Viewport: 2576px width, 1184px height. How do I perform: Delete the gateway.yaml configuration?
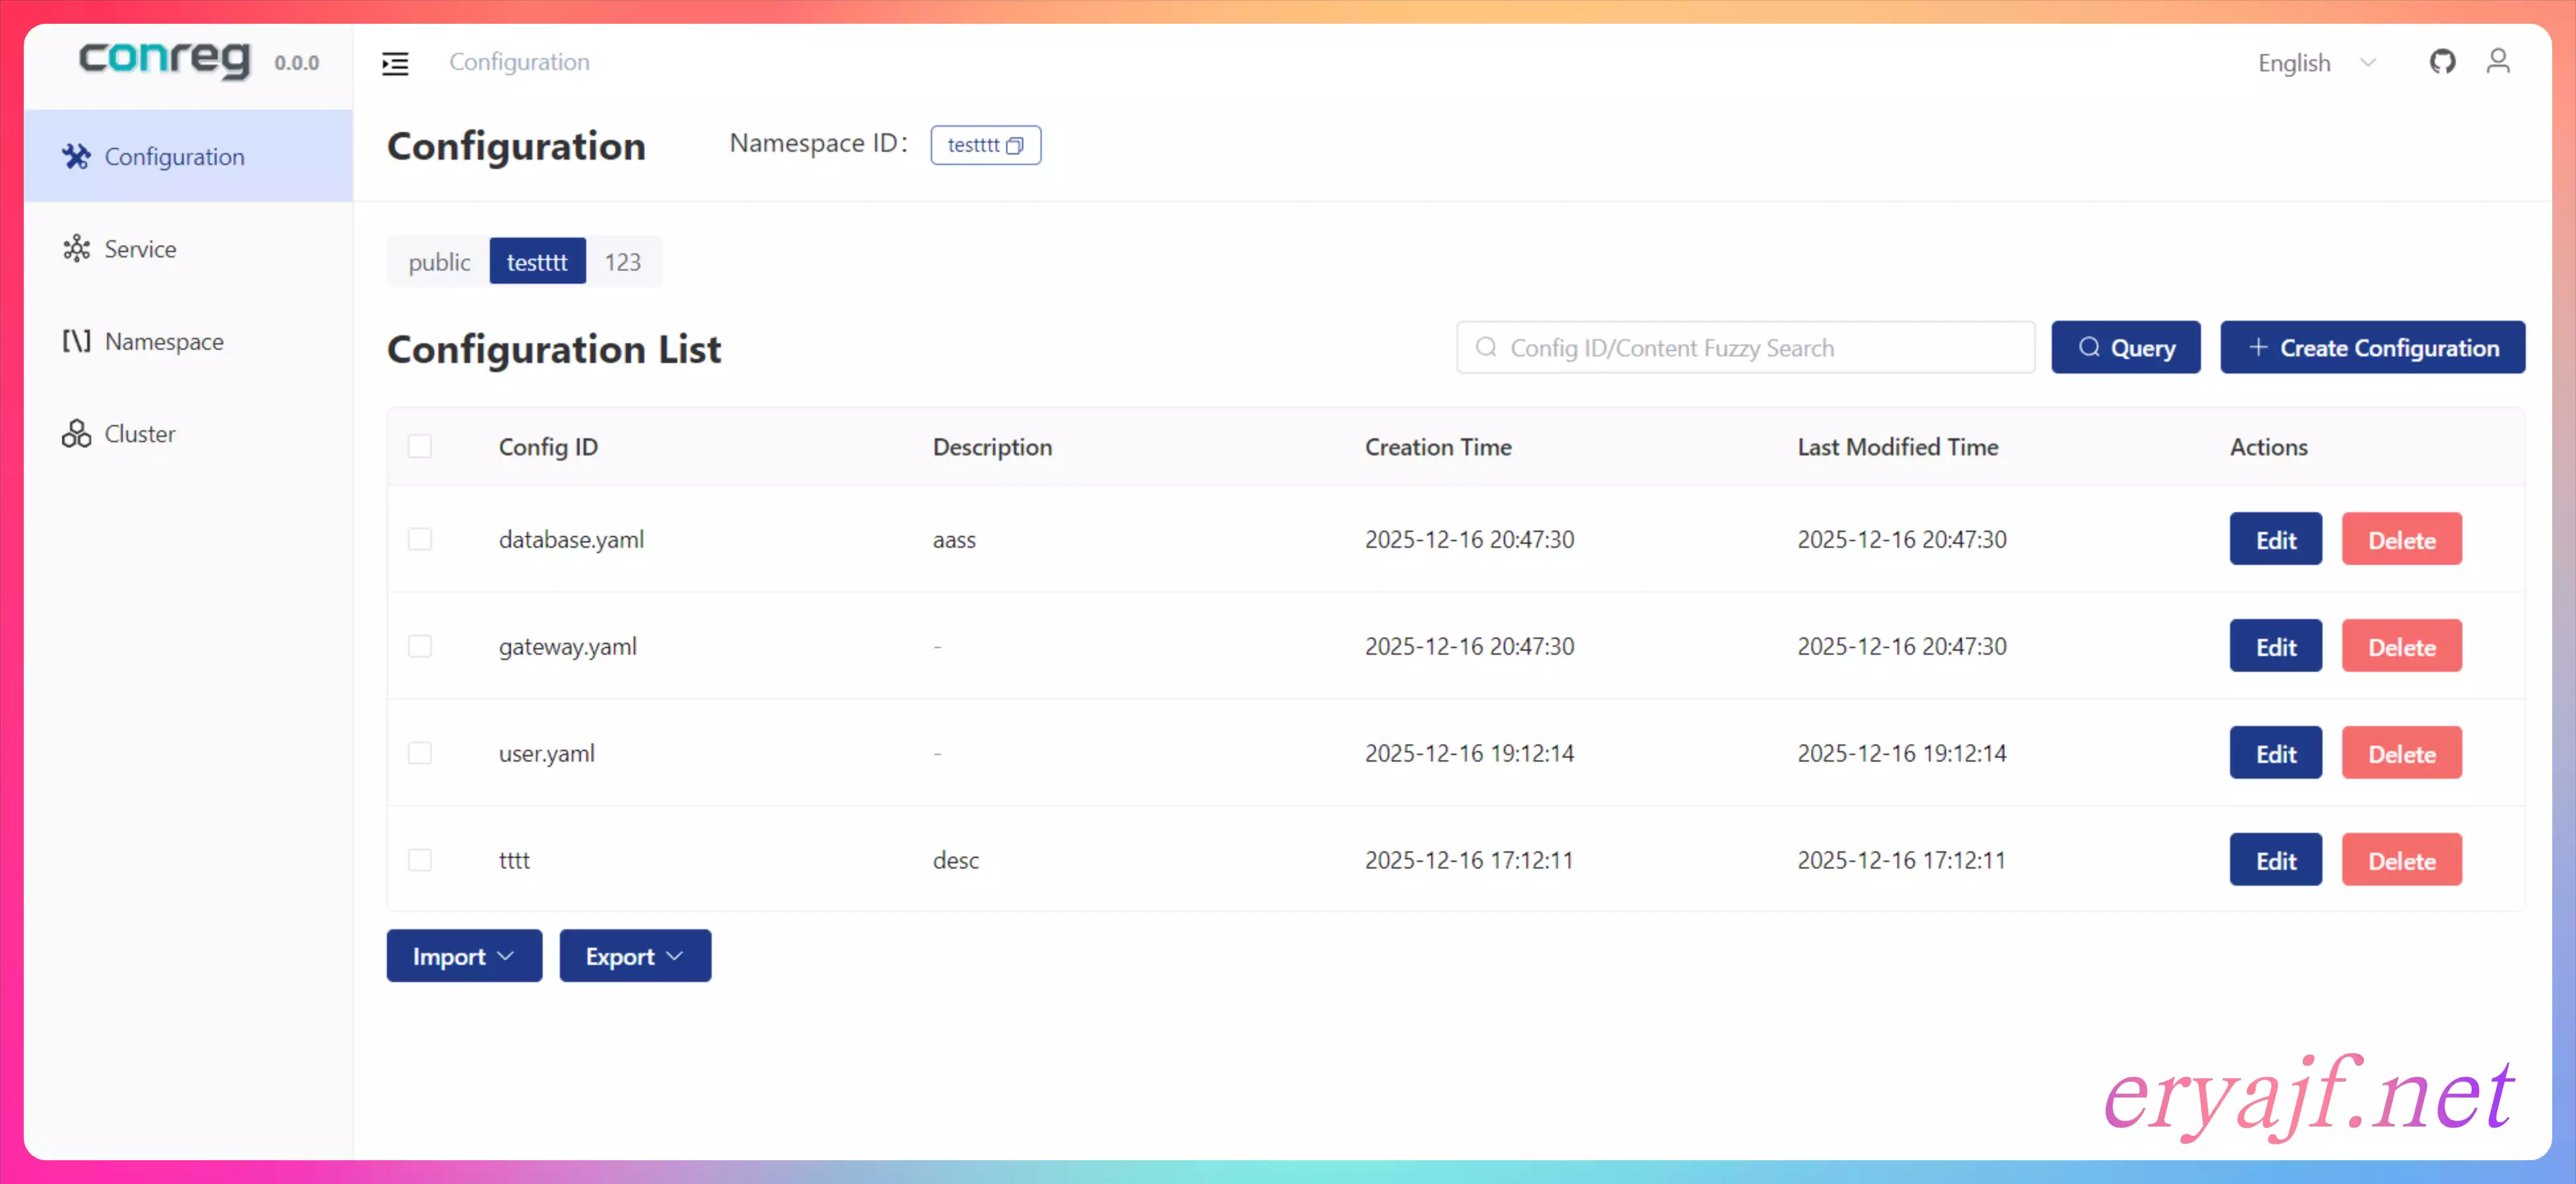click(x=2401, y=647)
